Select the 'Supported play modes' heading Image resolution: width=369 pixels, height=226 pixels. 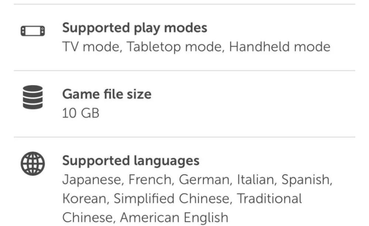(134, 28)
